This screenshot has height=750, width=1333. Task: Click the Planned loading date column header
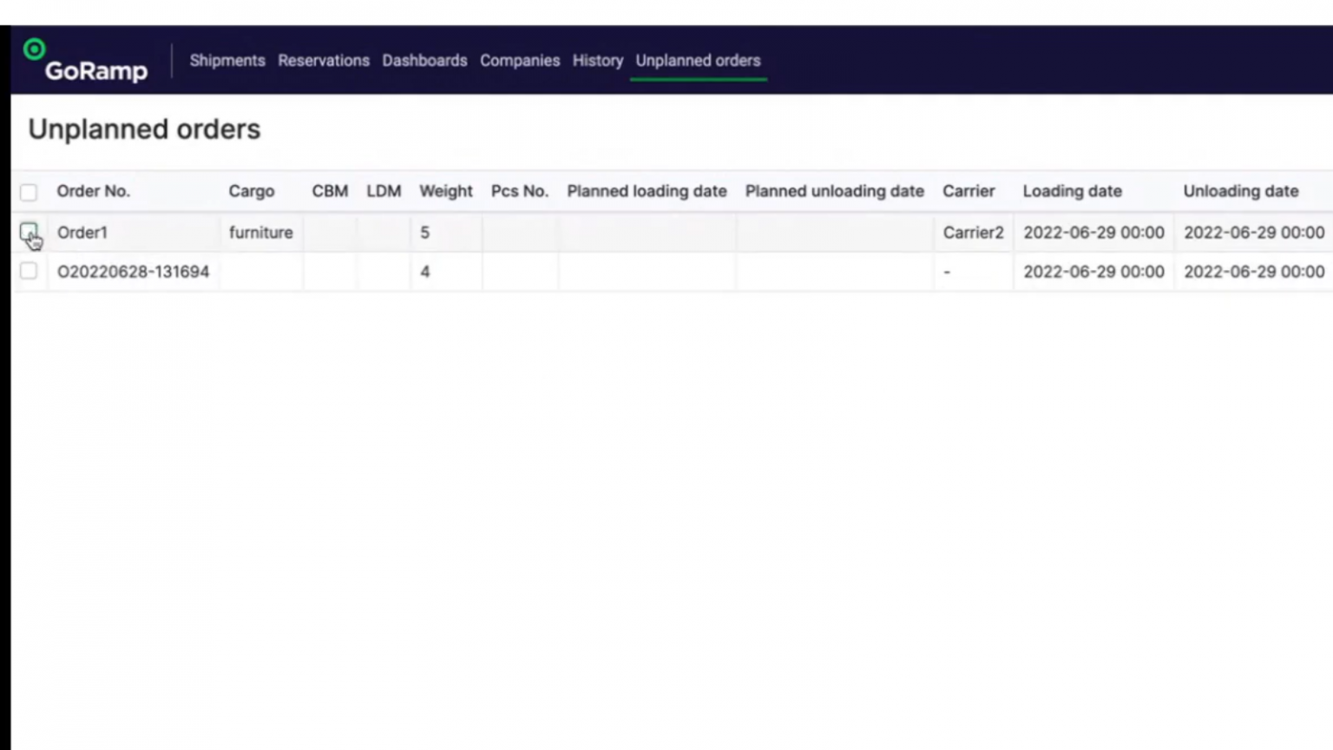tap(647, 191)
